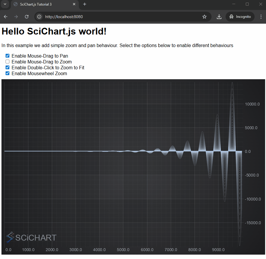Click the SciChart favicon on the browser tab
Screen dimensions: 266x259
pos(16,4)
